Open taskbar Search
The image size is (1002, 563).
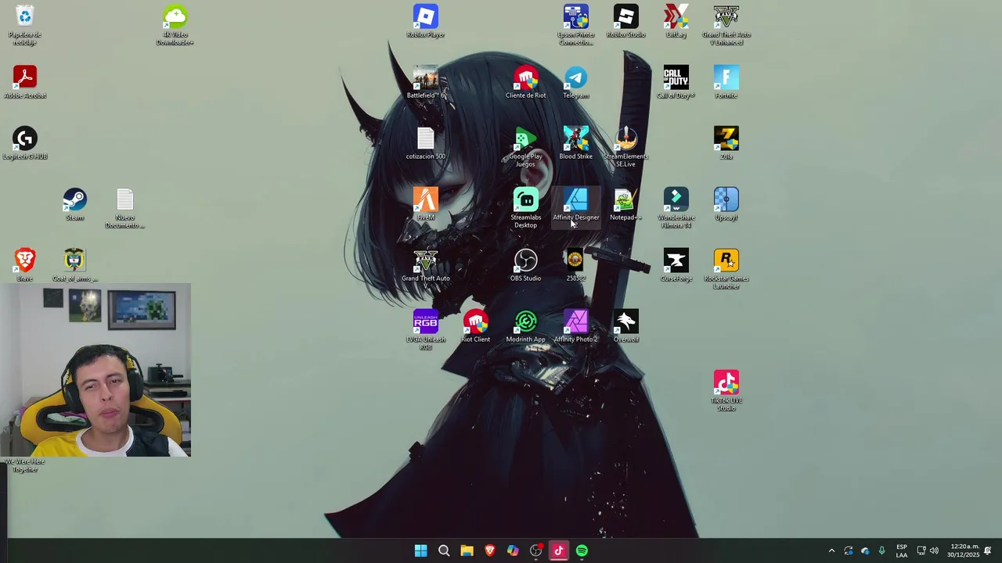pyautogui.click(x=444, y=550)
